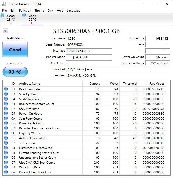Click the Transfer Mode field SATA/300
The image size is (173, 178).
pos(89,57)
